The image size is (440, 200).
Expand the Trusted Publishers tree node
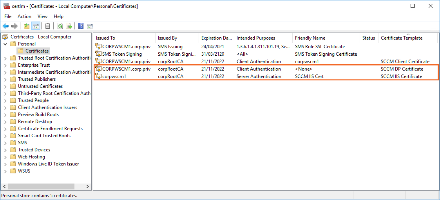pos(5,79)
